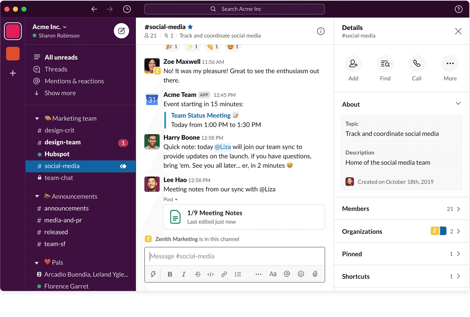The width and height of the screenshot is (470, 317).
Task: Open the emoji picker
Action: point(301,274)
